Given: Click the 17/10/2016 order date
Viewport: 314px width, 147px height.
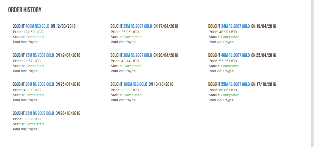Looking at the screenshot, I should [x=266, y=84].
